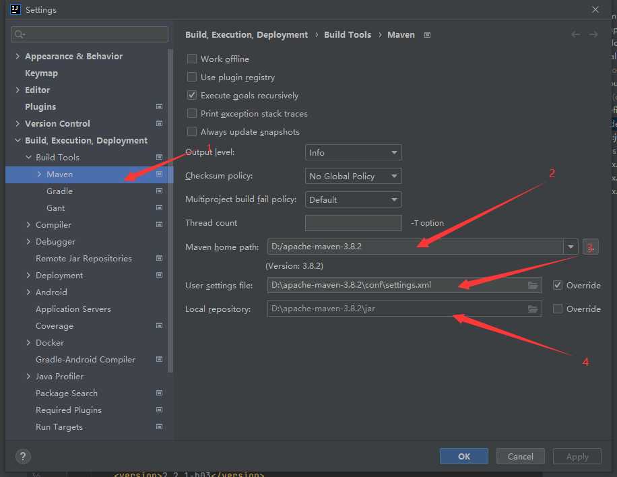Click project-level icon next to Run Targets
The image size is (617, 477).
coord(159,426)
